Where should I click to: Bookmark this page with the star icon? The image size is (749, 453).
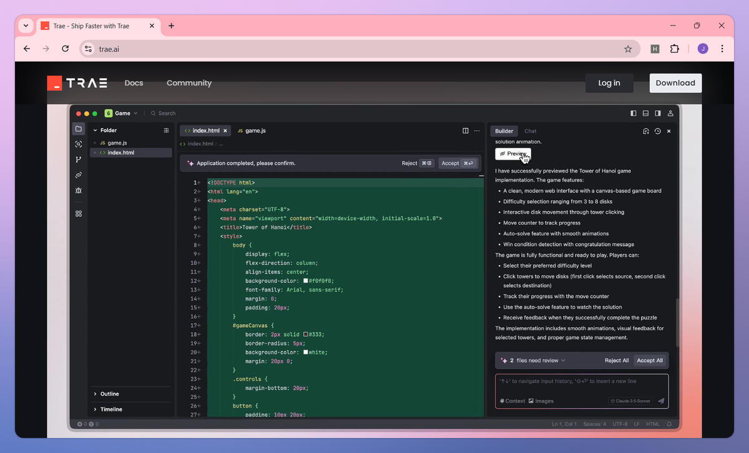(628, 49)
